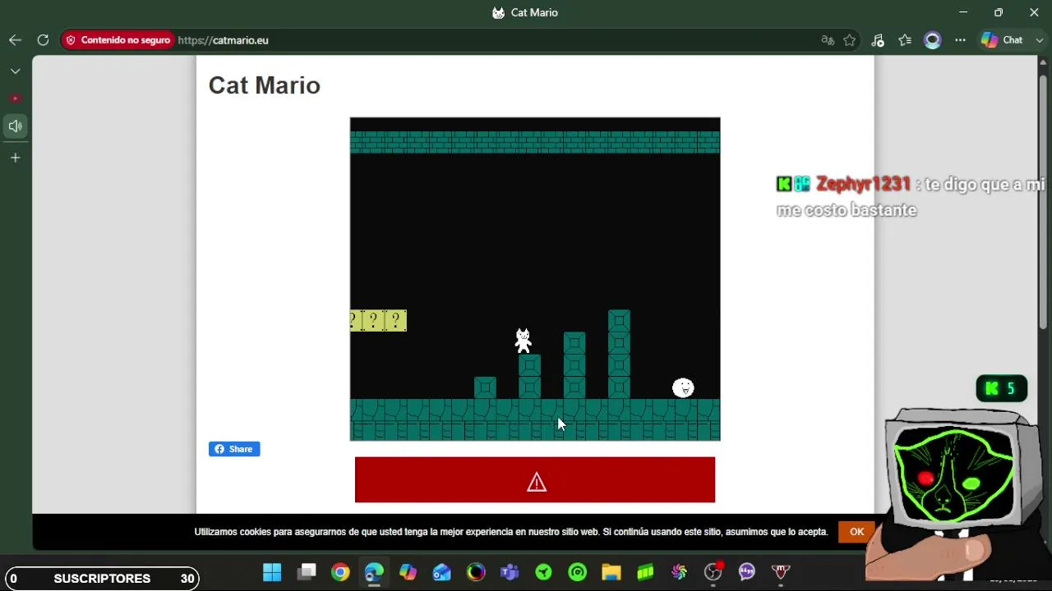Click the Cat Mario page heading
The height and width of the screenshot is (591, 1052).
tap(264, 85)
